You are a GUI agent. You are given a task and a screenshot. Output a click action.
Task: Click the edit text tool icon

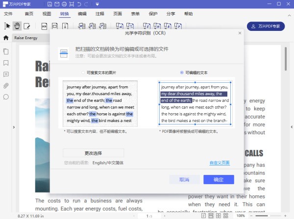[27, 25]
